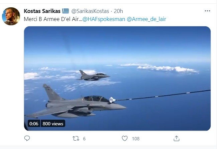The image size is (222, 149).
Task: Click the 0:06 video duration badge
Action: pyautogui.click(x=34, y=124)
